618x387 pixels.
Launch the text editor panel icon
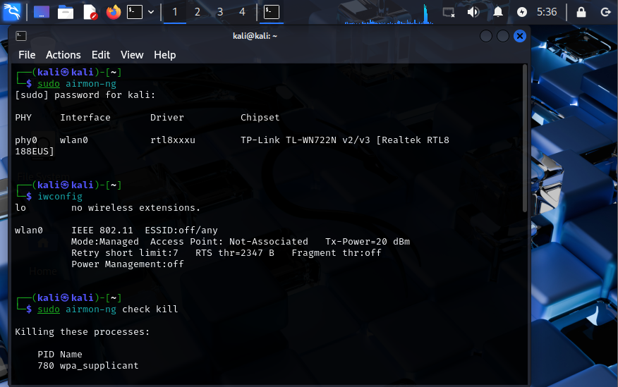pos(90,12)
